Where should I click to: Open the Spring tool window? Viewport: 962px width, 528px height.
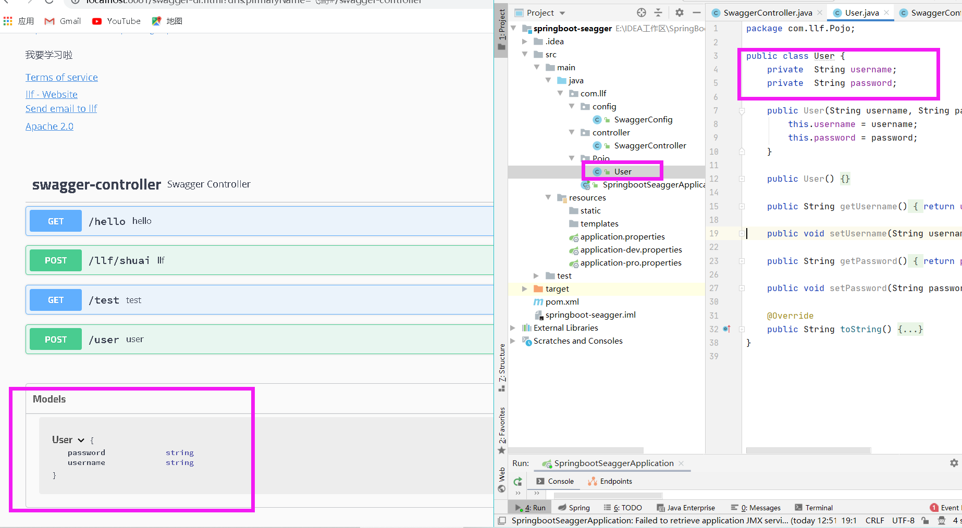coord(574,508)
